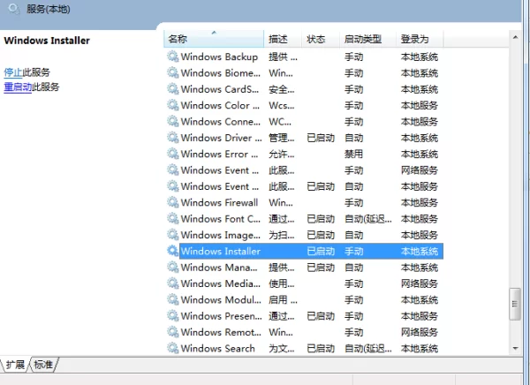
Task: Click the Windows Installer service gear icon
Action: point(173,251)
